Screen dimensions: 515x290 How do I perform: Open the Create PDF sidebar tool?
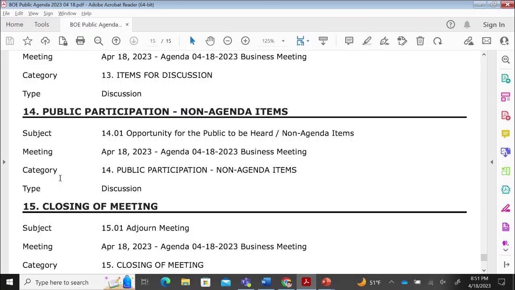tap(506, 115)
